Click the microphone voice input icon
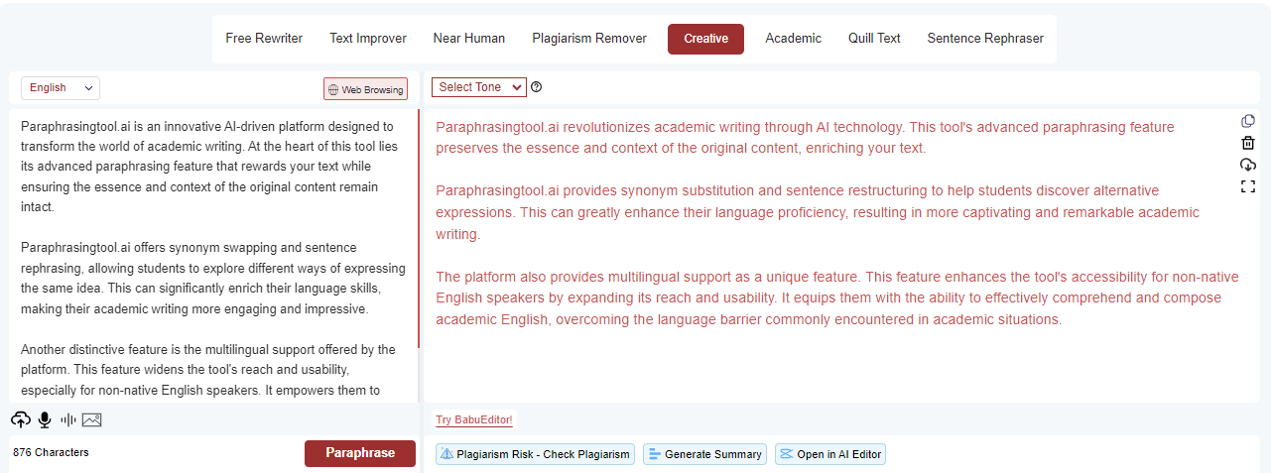This screenshot has width=1271, height=473. [x=45, y=419]
